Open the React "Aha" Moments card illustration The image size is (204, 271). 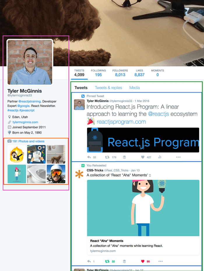(x=143, y=208)
